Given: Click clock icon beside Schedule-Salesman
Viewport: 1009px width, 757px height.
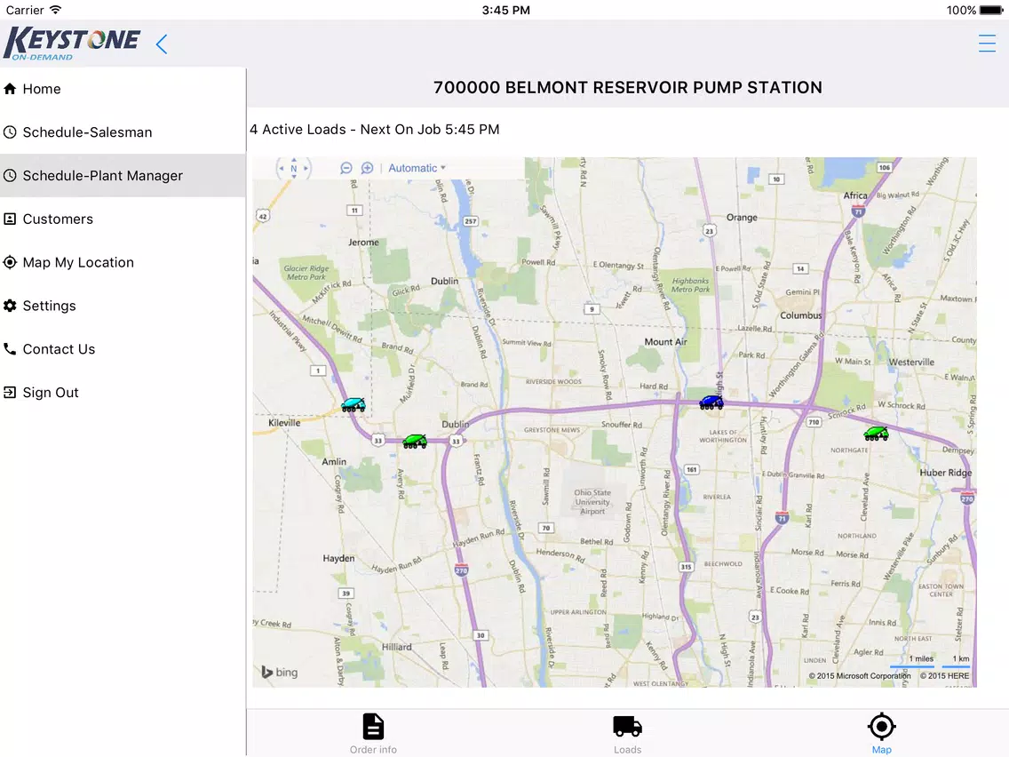Looking at the screenshot, I should coord(10,132).
